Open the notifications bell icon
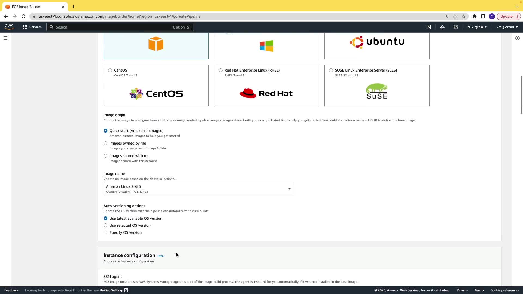Screen dimensions: 523x294 442,27
